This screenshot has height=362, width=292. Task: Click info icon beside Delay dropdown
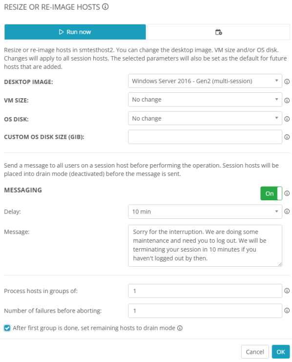[x=287, y=212]
